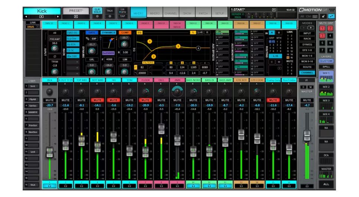Switch to the MIXER1 tab
Image resolution: width=359 pixels, height=197 pixels.
(x=138, y=13)
